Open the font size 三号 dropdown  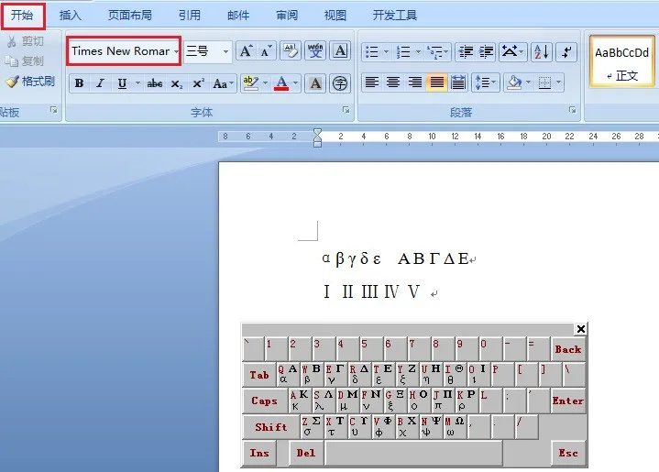[x=225, y=51]
